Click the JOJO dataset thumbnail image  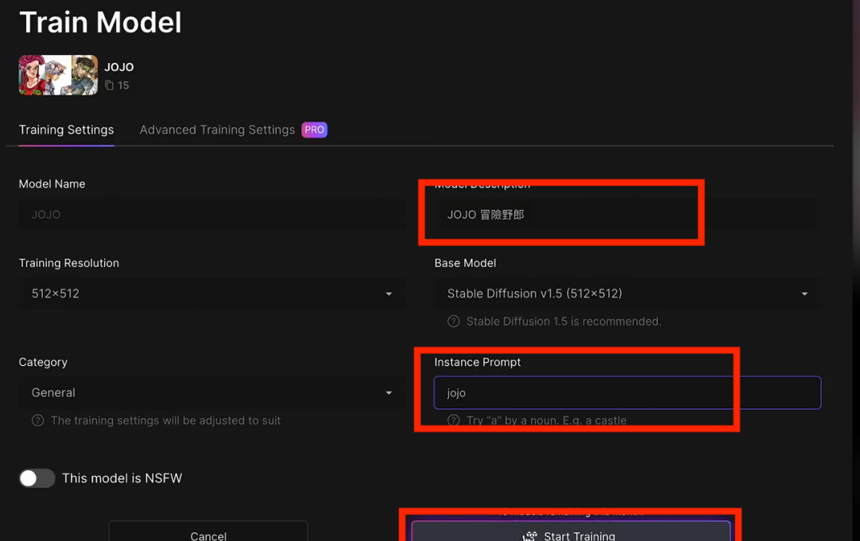[x=58, y=75]
